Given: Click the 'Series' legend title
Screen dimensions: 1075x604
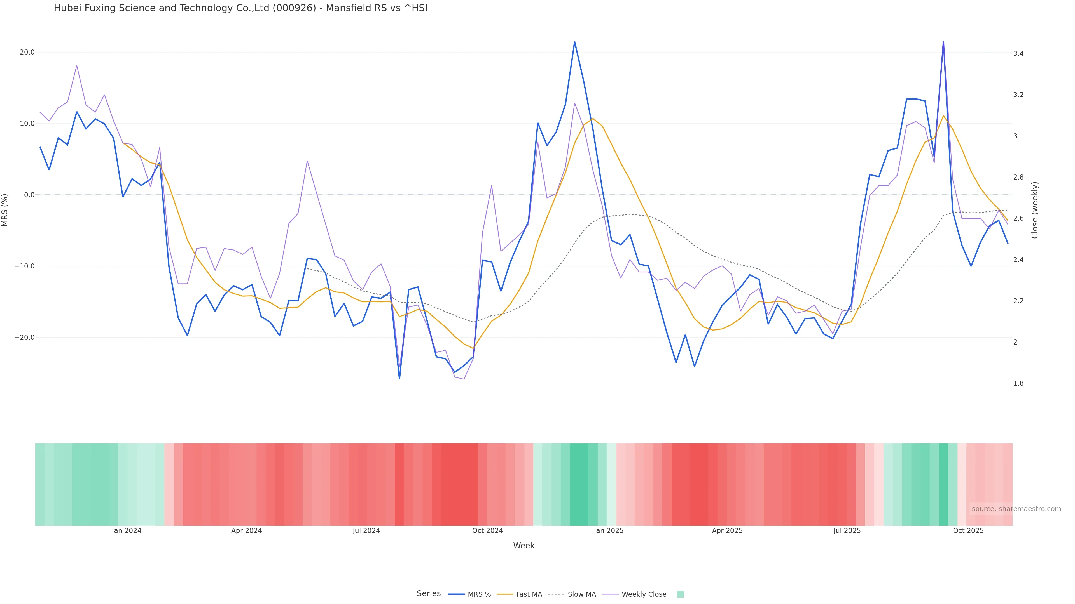Looking at the screenshot, I should point(429,594).
